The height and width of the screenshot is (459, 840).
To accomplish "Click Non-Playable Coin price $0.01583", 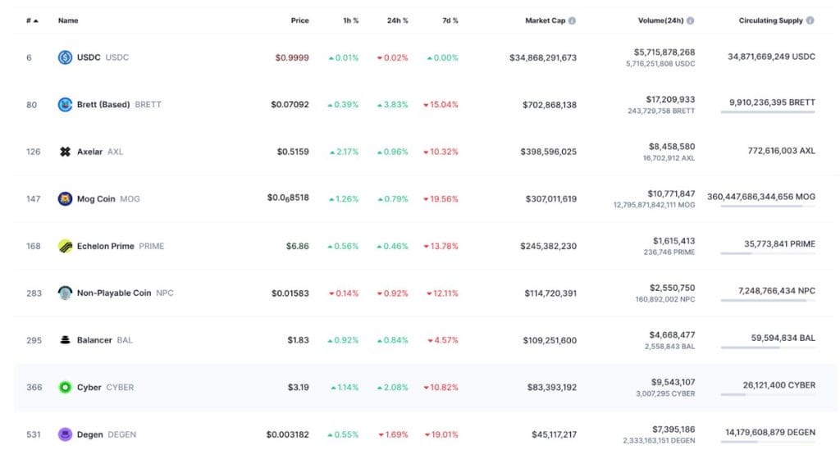I will (290, 293).
